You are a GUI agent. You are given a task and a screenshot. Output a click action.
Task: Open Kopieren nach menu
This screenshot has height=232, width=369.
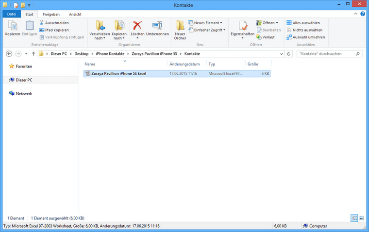coord(119,30)
